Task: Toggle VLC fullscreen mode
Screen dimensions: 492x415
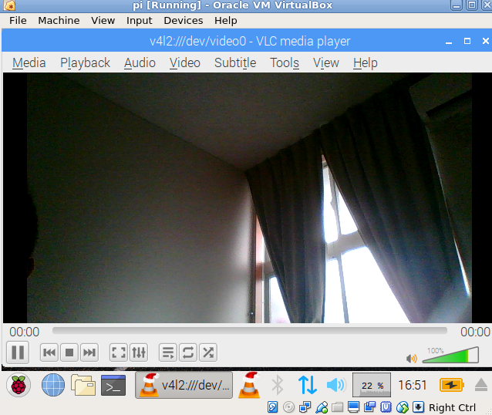Action: pyautogui.click(x=119, y=353)
